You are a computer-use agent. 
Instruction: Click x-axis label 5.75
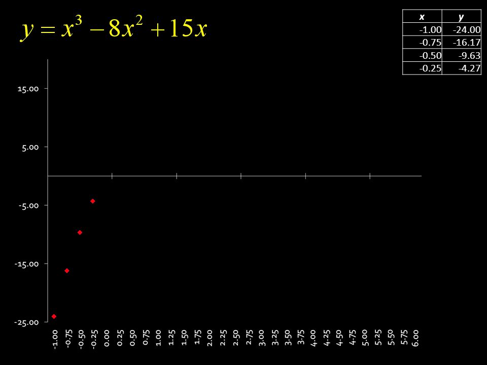(403, 338)
